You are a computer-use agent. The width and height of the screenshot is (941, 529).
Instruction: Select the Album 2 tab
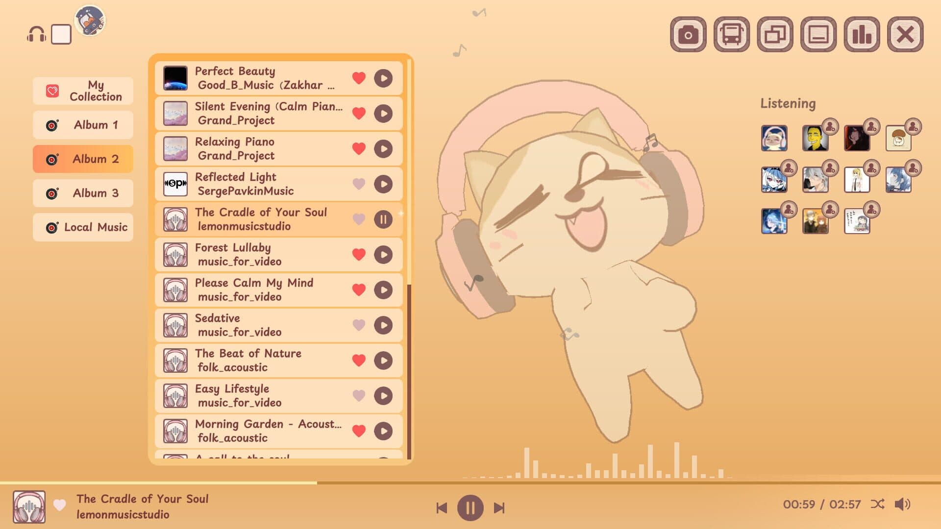[x=83, y=159]
